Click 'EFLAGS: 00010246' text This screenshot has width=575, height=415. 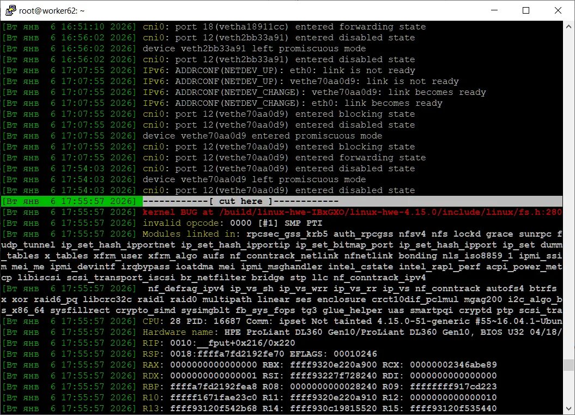333,354
